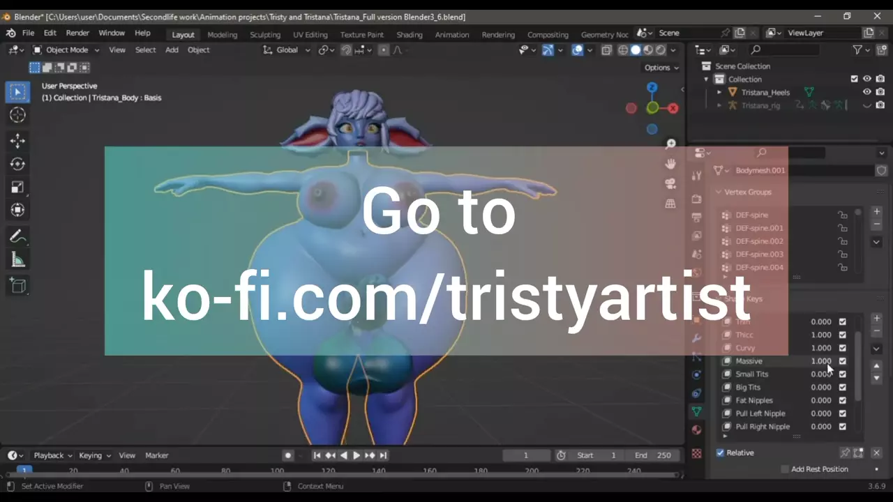Show Tristana_rig using its eye icon
Viewport: 893px width, 502px height.
pos(867,105)
